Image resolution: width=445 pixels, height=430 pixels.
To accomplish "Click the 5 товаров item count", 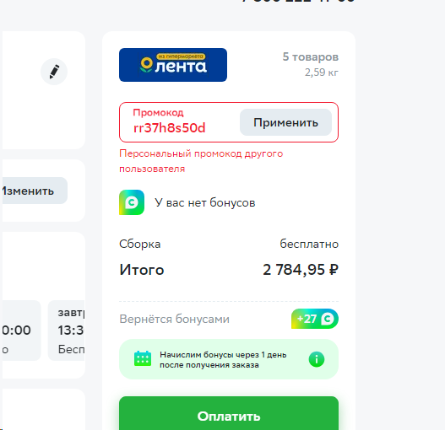I will 311,57.
